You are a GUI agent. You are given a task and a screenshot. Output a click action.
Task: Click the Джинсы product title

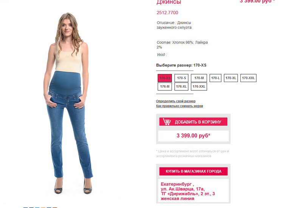[169, 2]
